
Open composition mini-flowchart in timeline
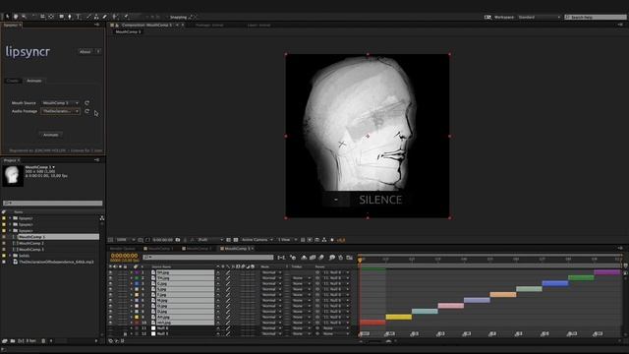click(281, 258)
